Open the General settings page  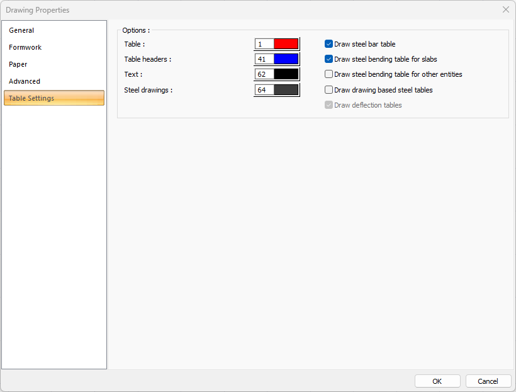[21, 30]
